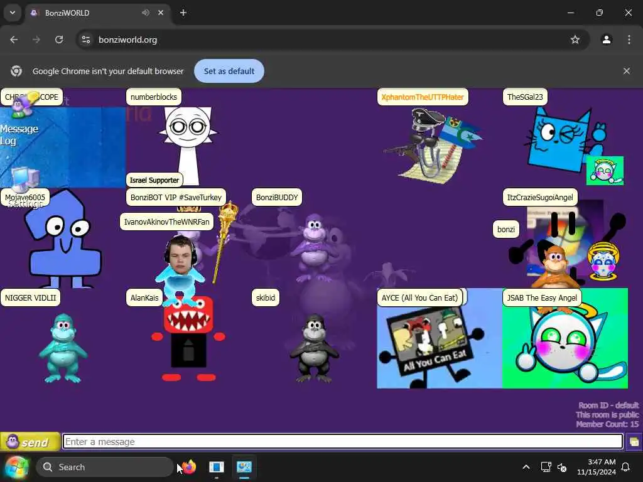Click the AlanKais name tag
The width and height of the screenshot is (643, 482).
click(x=144, y=297)
